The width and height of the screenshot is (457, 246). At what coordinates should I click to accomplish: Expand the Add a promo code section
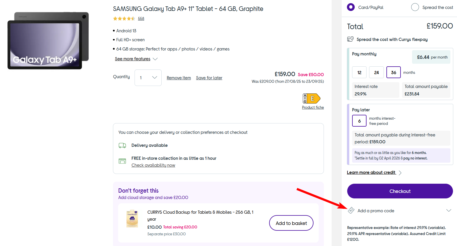[x=448, y=211]
